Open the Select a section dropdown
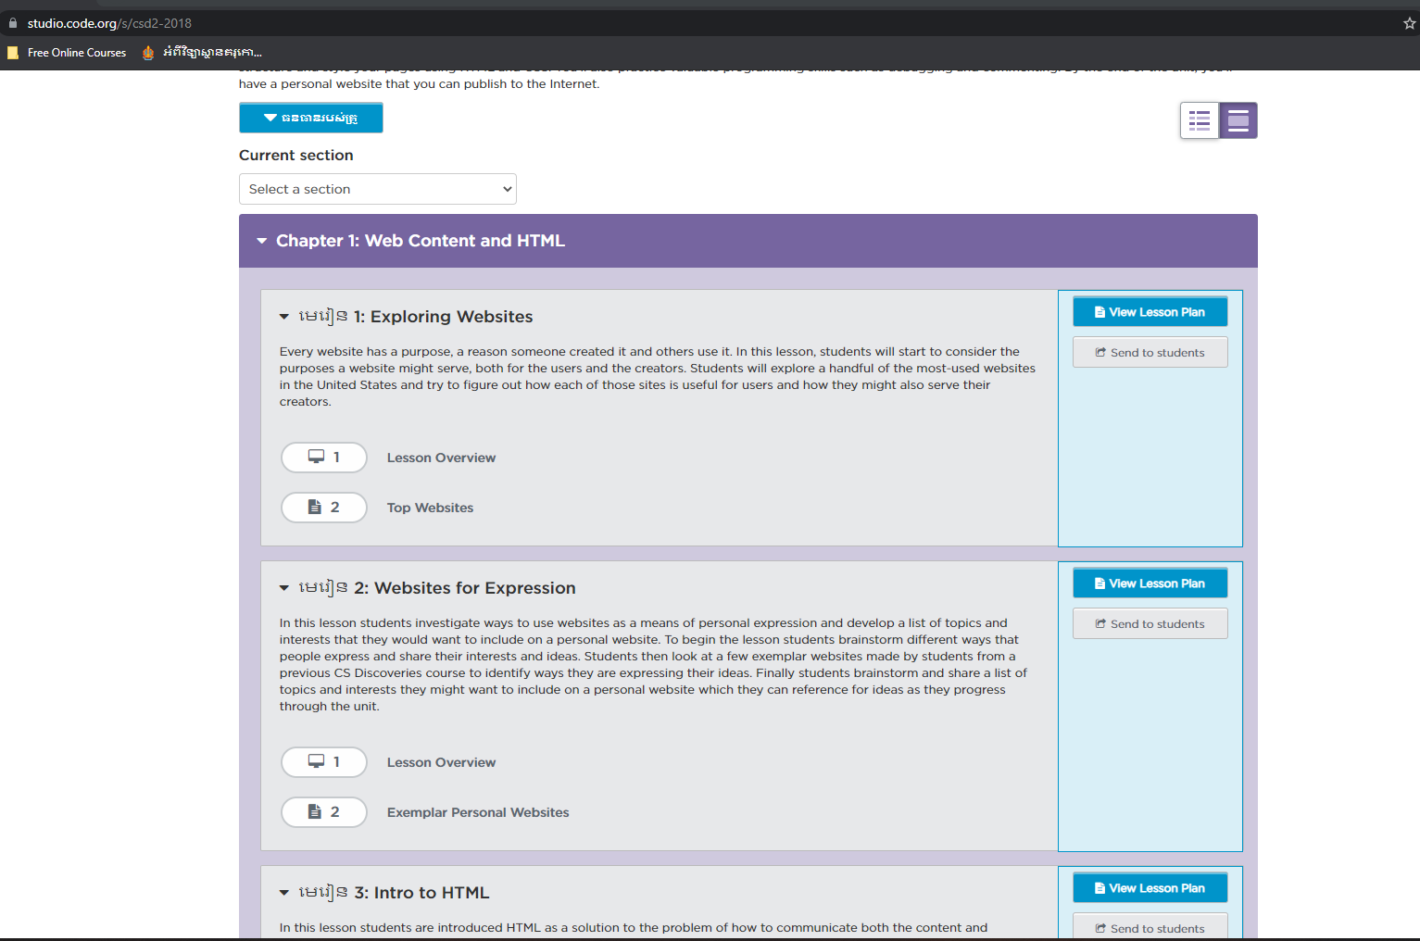 tap(378, 189)
